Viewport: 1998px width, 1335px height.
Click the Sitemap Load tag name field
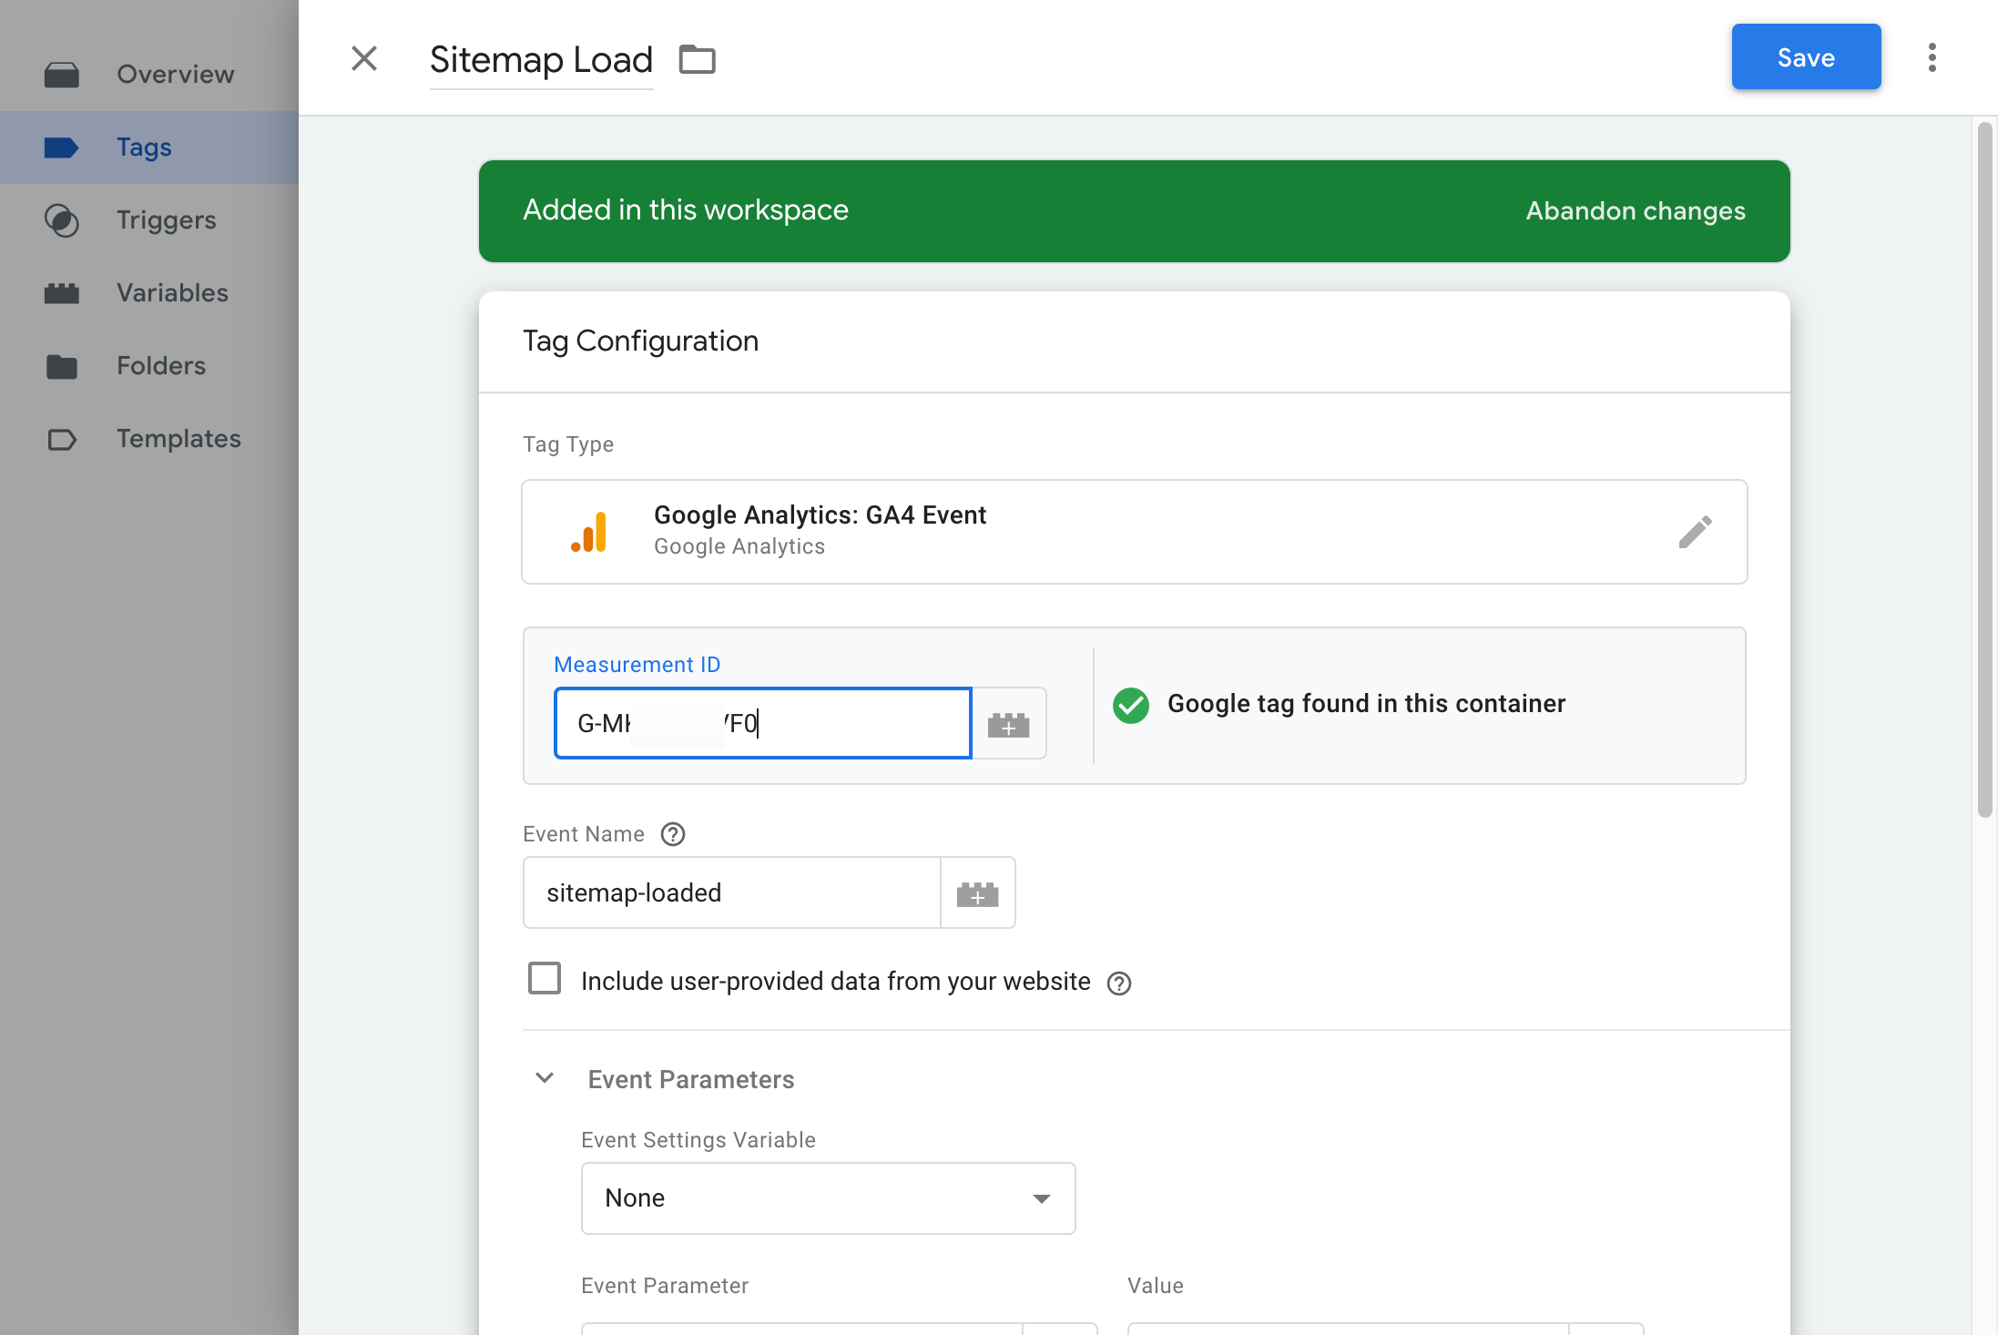[541, 60]
